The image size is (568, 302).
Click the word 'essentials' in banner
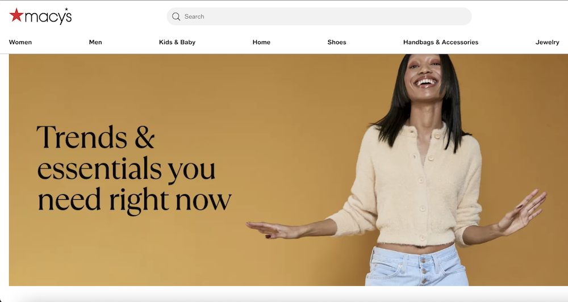(x=99, y=169)
